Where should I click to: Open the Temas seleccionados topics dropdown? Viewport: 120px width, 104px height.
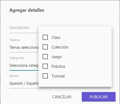(x=24, y=47)
